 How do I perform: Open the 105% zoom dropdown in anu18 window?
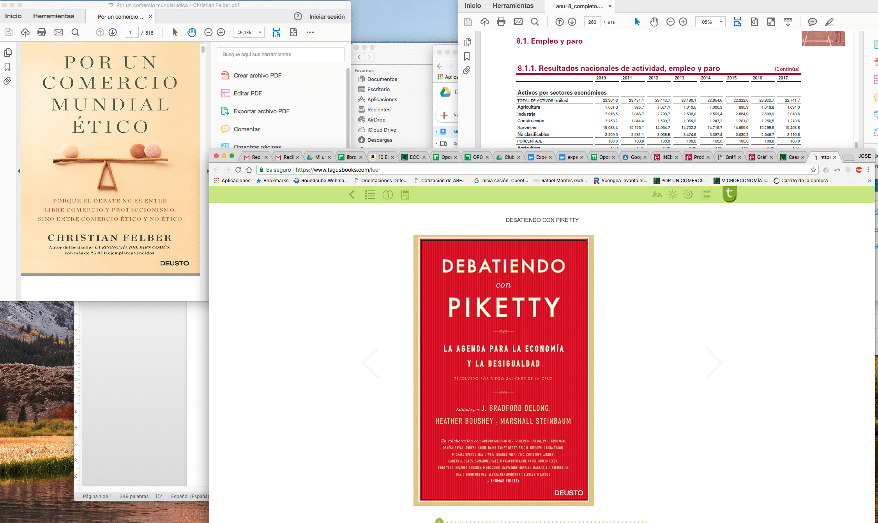tap(710, 22)
